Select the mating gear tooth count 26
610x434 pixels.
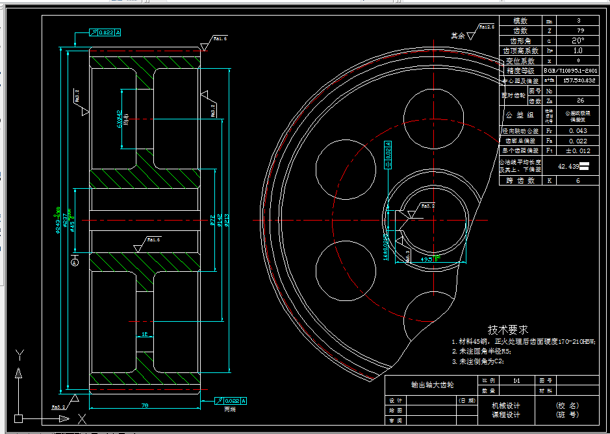(x=580, y=101)
